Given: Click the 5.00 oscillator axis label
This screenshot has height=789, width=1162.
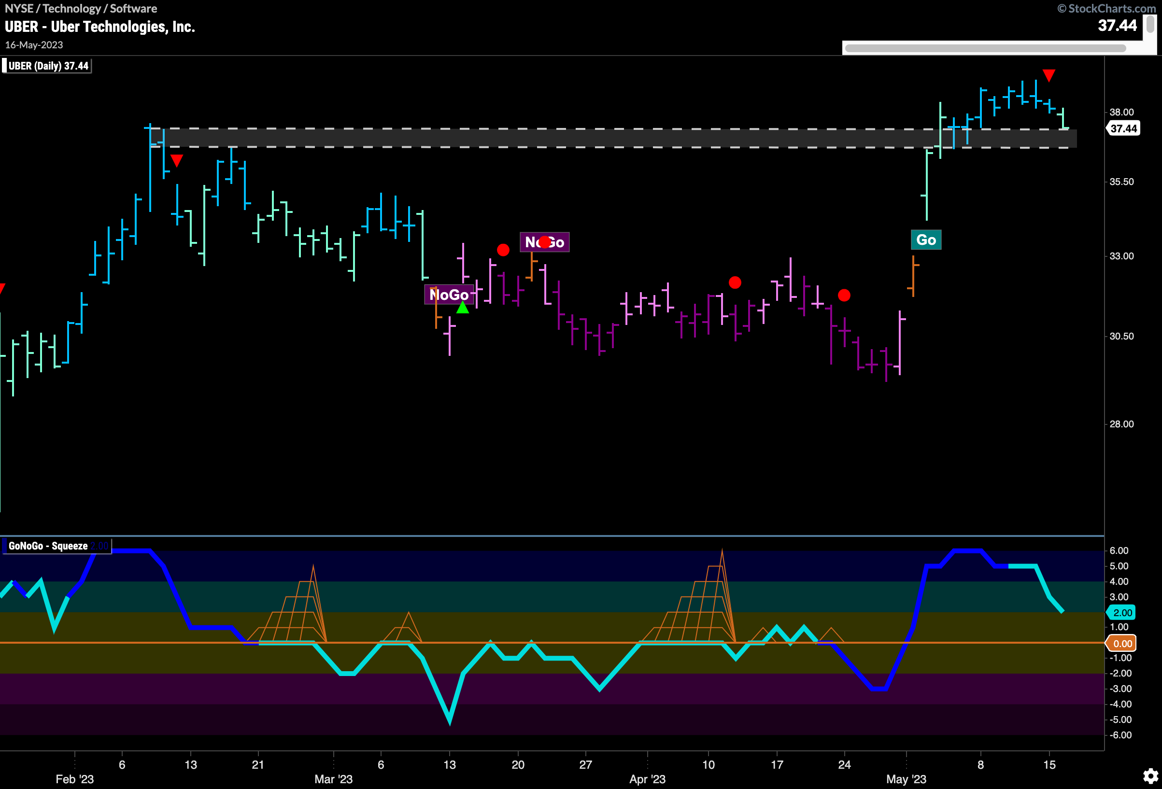Looking at the screenshot, I should (x=1119, y=565).
